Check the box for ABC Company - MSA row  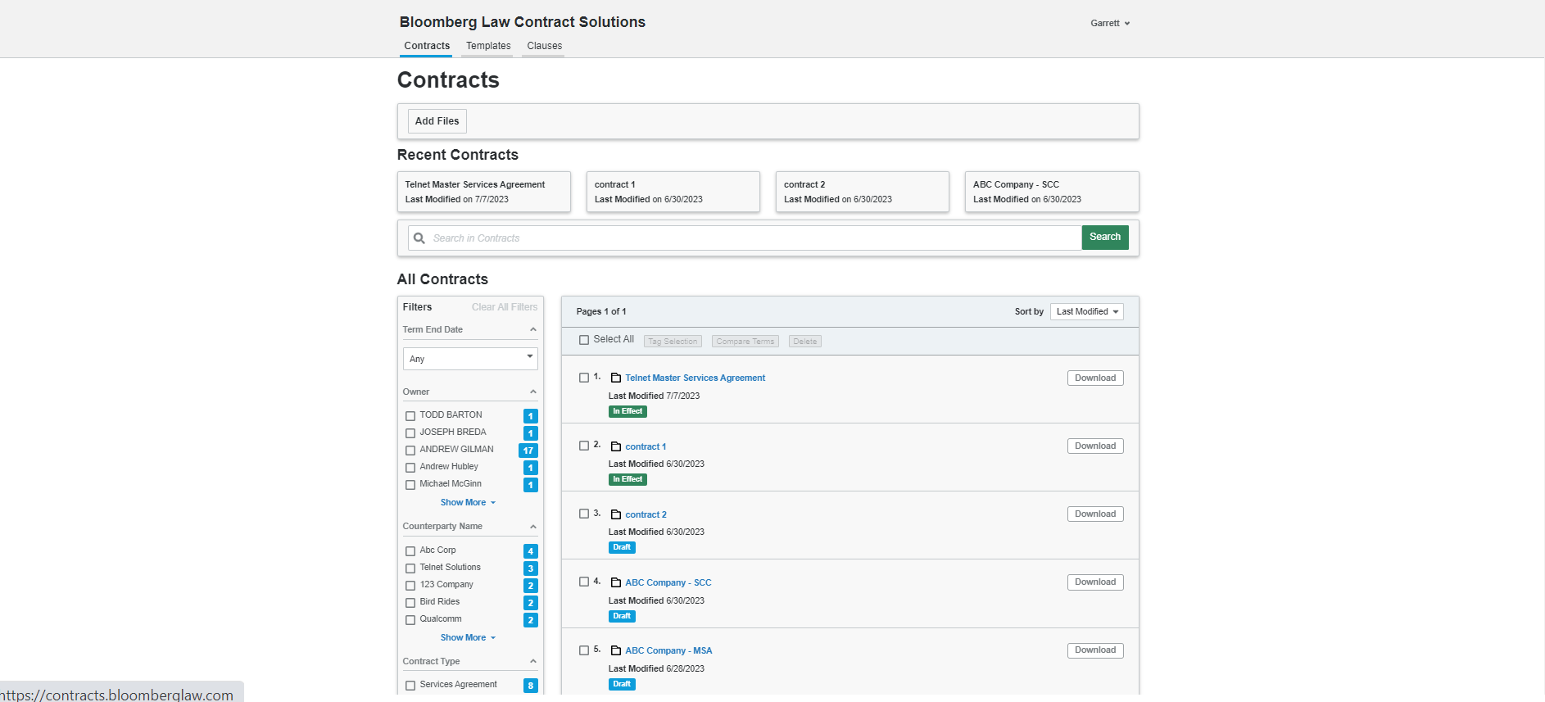point(584,650)
